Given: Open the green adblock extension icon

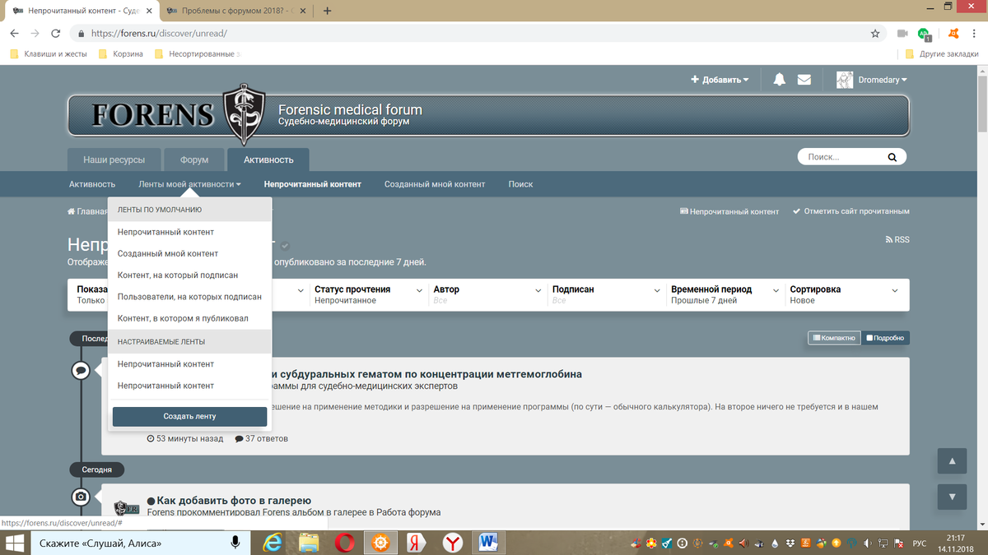Looking at the screenshot, I should click(925, 34).
